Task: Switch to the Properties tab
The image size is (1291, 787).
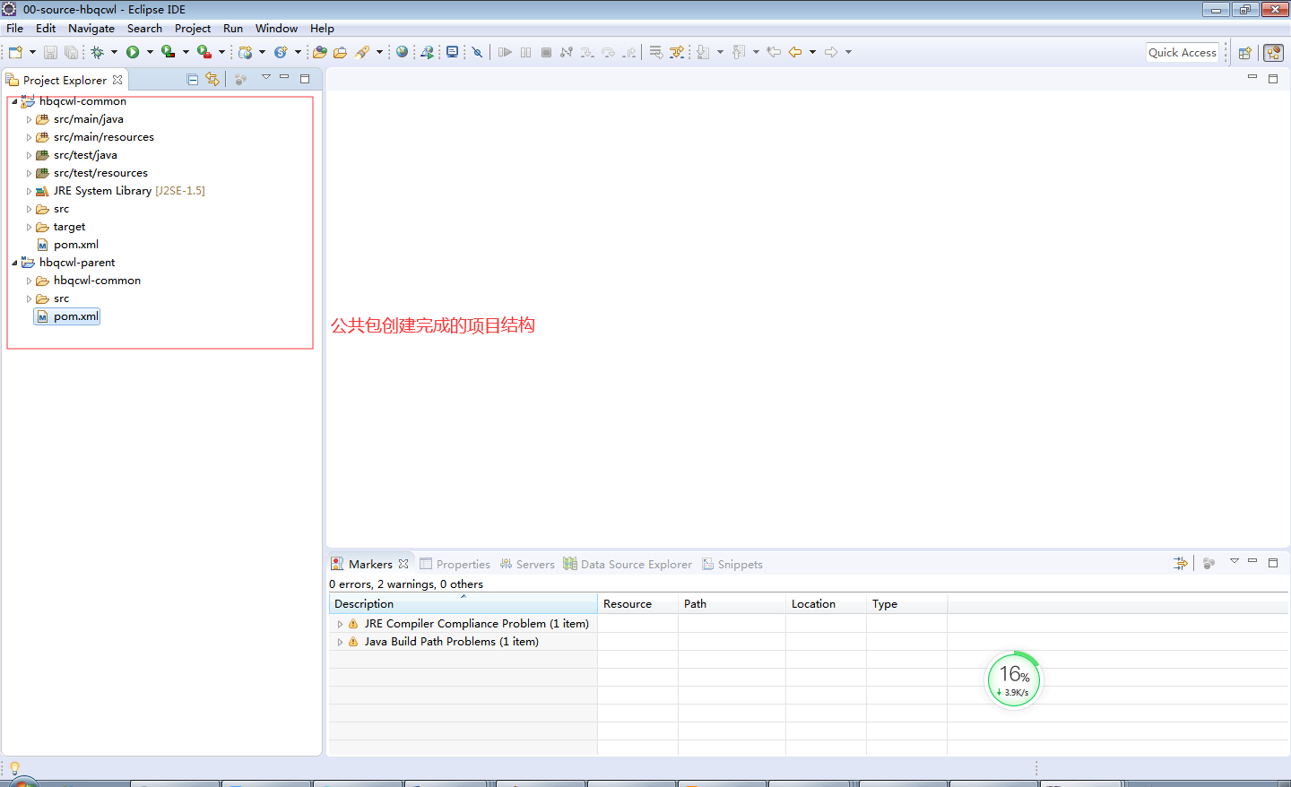Action: pyautogui.click(x=455, y=564)
